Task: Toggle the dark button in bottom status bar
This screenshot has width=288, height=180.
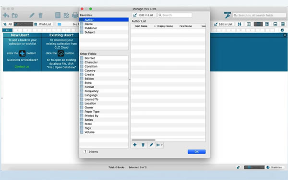Action: [x=254, y=167]
